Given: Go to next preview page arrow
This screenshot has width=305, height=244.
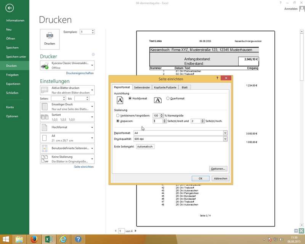Looking at the screenshot, I should click(135, 231).
